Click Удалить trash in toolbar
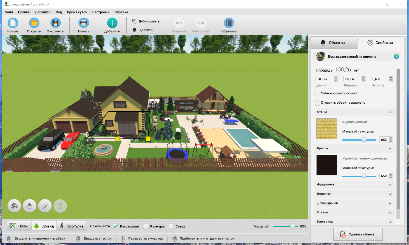Viewport: 409px width, 245px height. tap(143, 30)
